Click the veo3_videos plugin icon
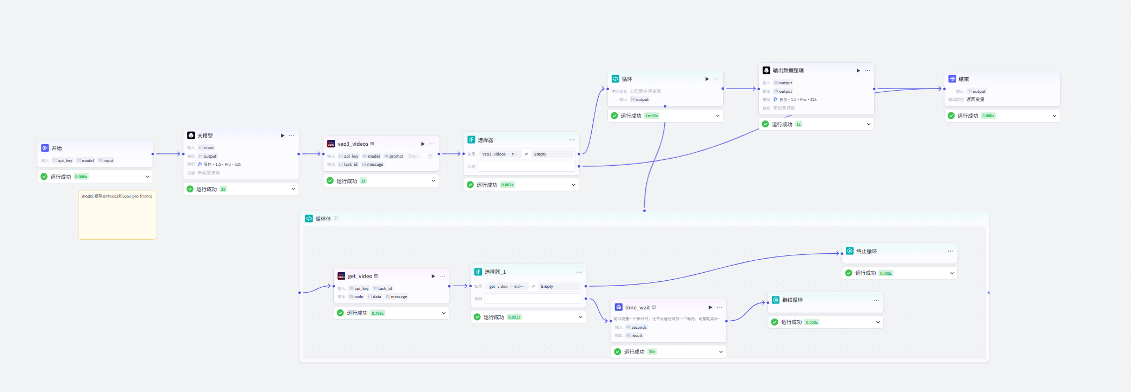This screenshot has height=392, width=1131. click(331, 144)
